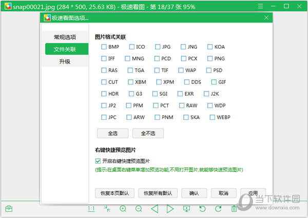Confirm settings with 确认 button
This screenshot has width=308, height=218.
(x=194, y=193)
